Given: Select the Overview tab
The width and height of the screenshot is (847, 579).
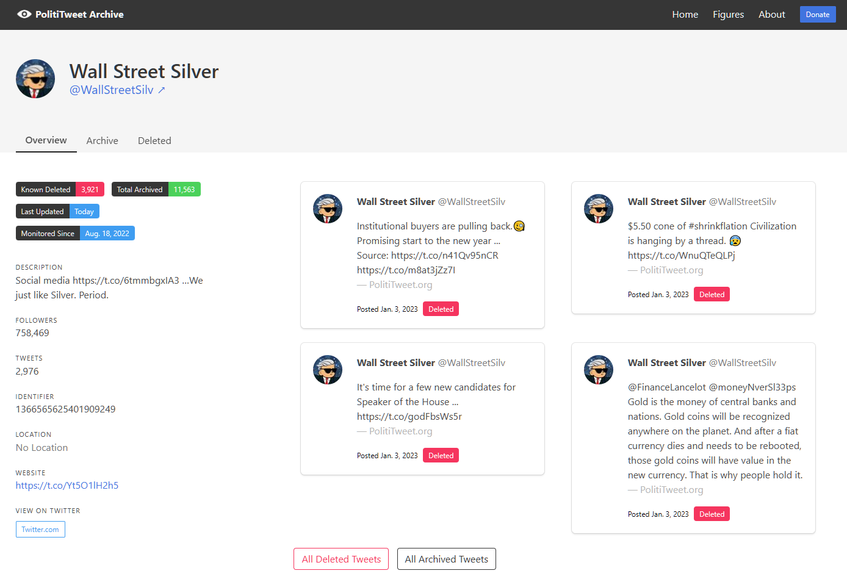Looking at the screenshot, I should click(46, 140).
